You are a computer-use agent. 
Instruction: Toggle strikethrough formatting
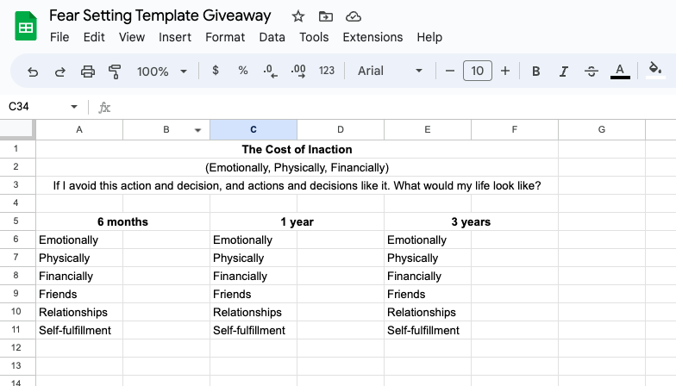(x=591, y=72)
